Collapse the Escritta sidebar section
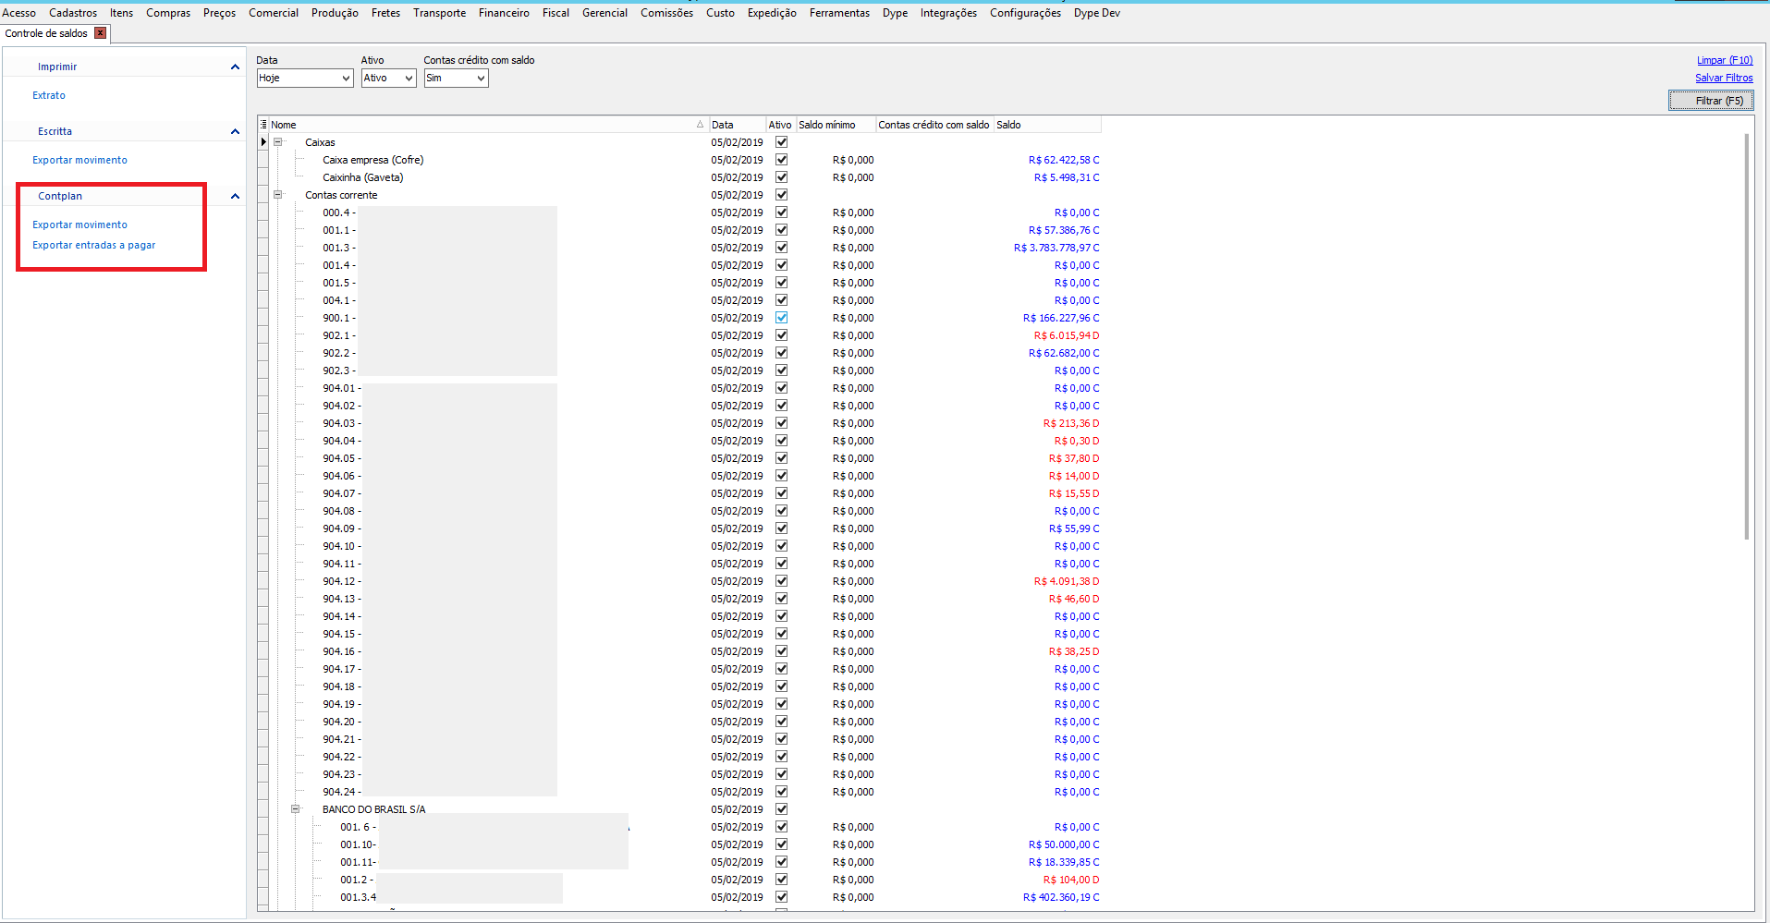This screenshot has width=1770, height=923. tap(235, 131)
